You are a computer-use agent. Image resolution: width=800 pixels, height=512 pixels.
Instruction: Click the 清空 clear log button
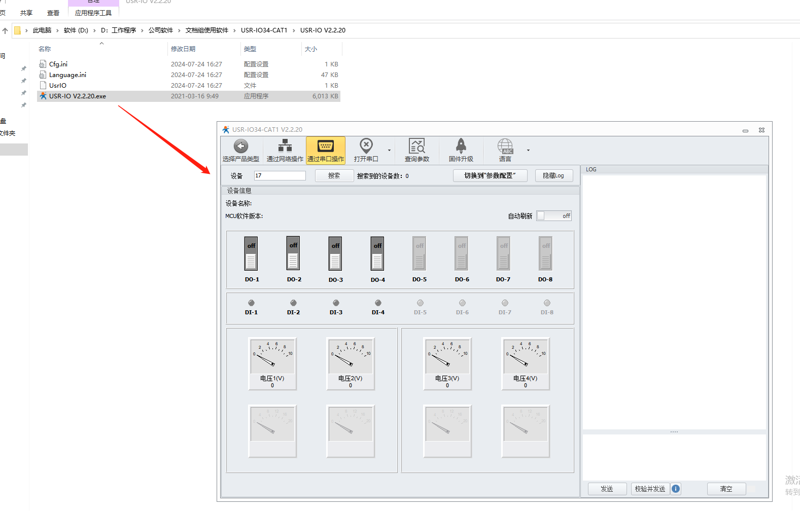tap(726, 489)
